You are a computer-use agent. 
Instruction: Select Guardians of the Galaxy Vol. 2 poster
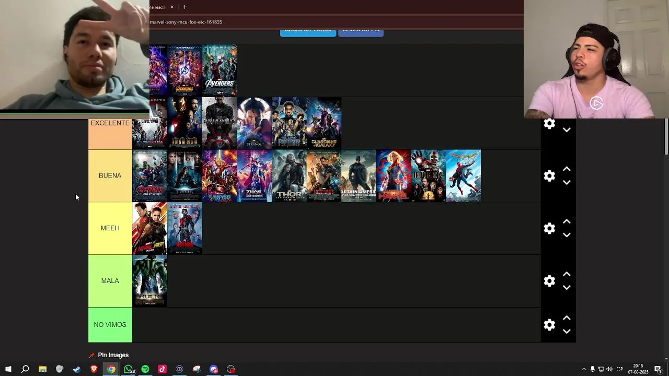pyautogui.click(x=220, y=176)
